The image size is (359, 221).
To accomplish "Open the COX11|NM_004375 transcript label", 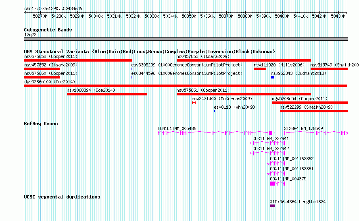I will (x=288, y=179).
